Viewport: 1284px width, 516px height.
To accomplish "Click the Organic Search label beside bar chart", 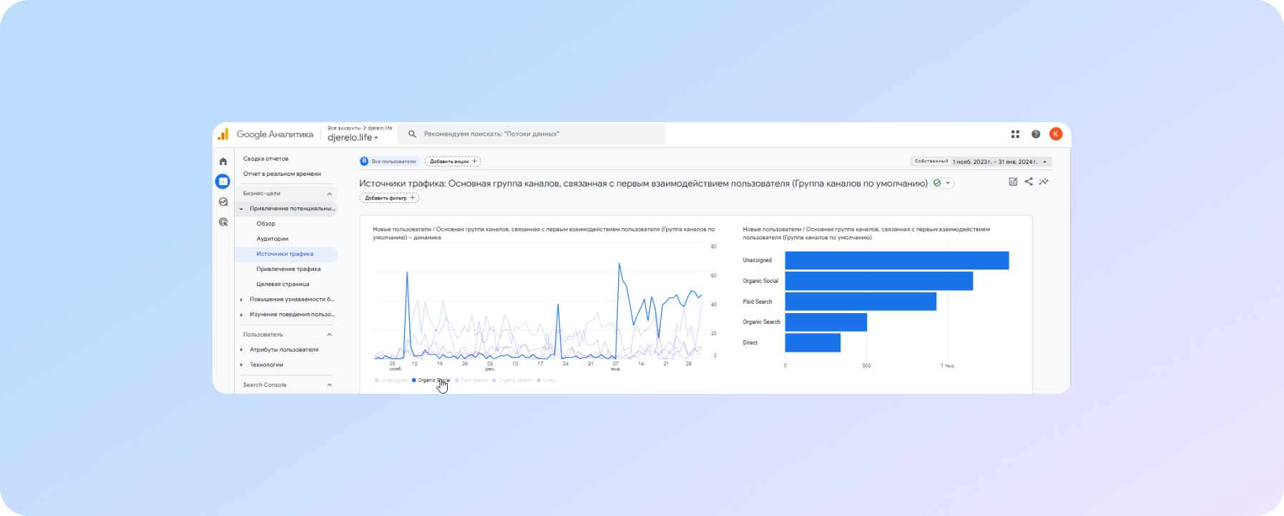I will tap(761, 322).
